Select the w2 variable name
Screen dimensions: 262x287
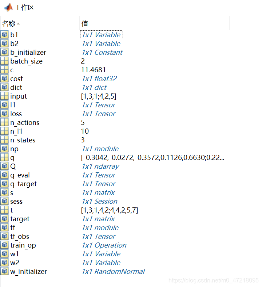15,263
